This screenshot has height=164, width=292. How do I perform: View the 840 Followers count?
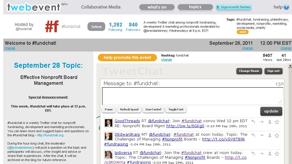coord(133,27)
